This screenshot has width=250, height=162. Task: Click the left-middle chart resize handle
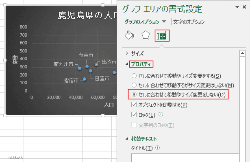[x=5, y=60]
